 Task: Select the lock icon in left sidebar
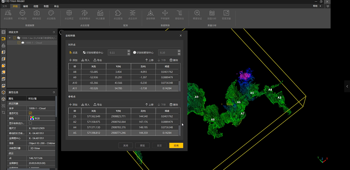3,45
